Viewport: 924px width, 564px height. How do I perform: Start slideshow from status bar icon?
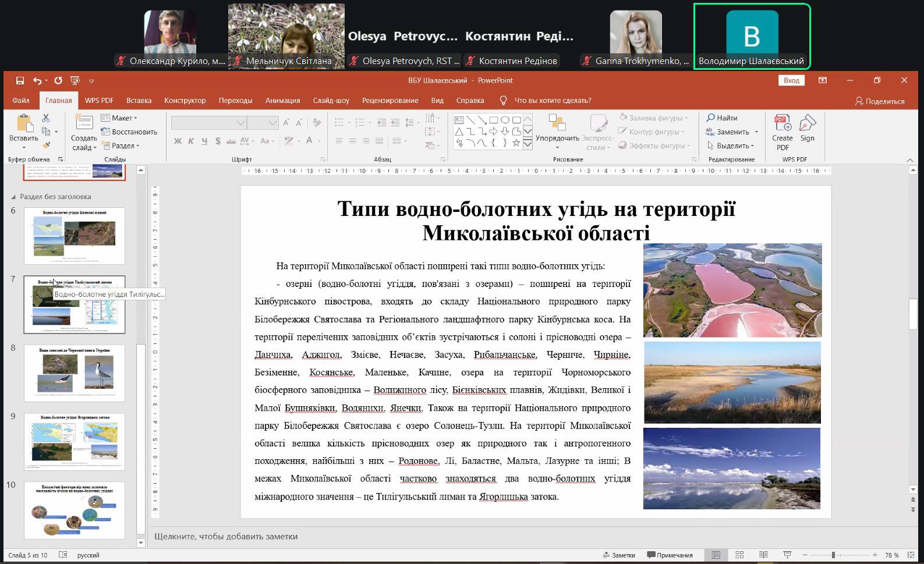click(787, 555)
